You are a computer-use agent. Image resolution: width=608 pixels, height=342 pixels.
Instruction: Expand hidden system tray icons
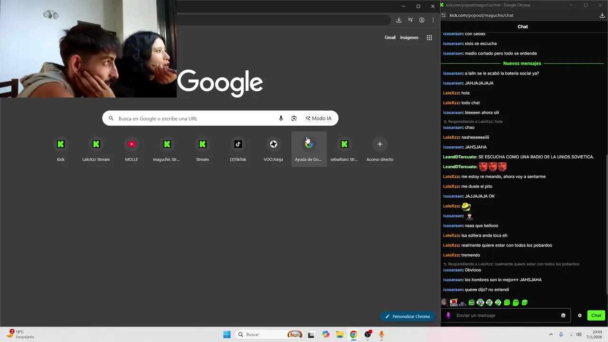pyautogui.click(x=551, y=334)
